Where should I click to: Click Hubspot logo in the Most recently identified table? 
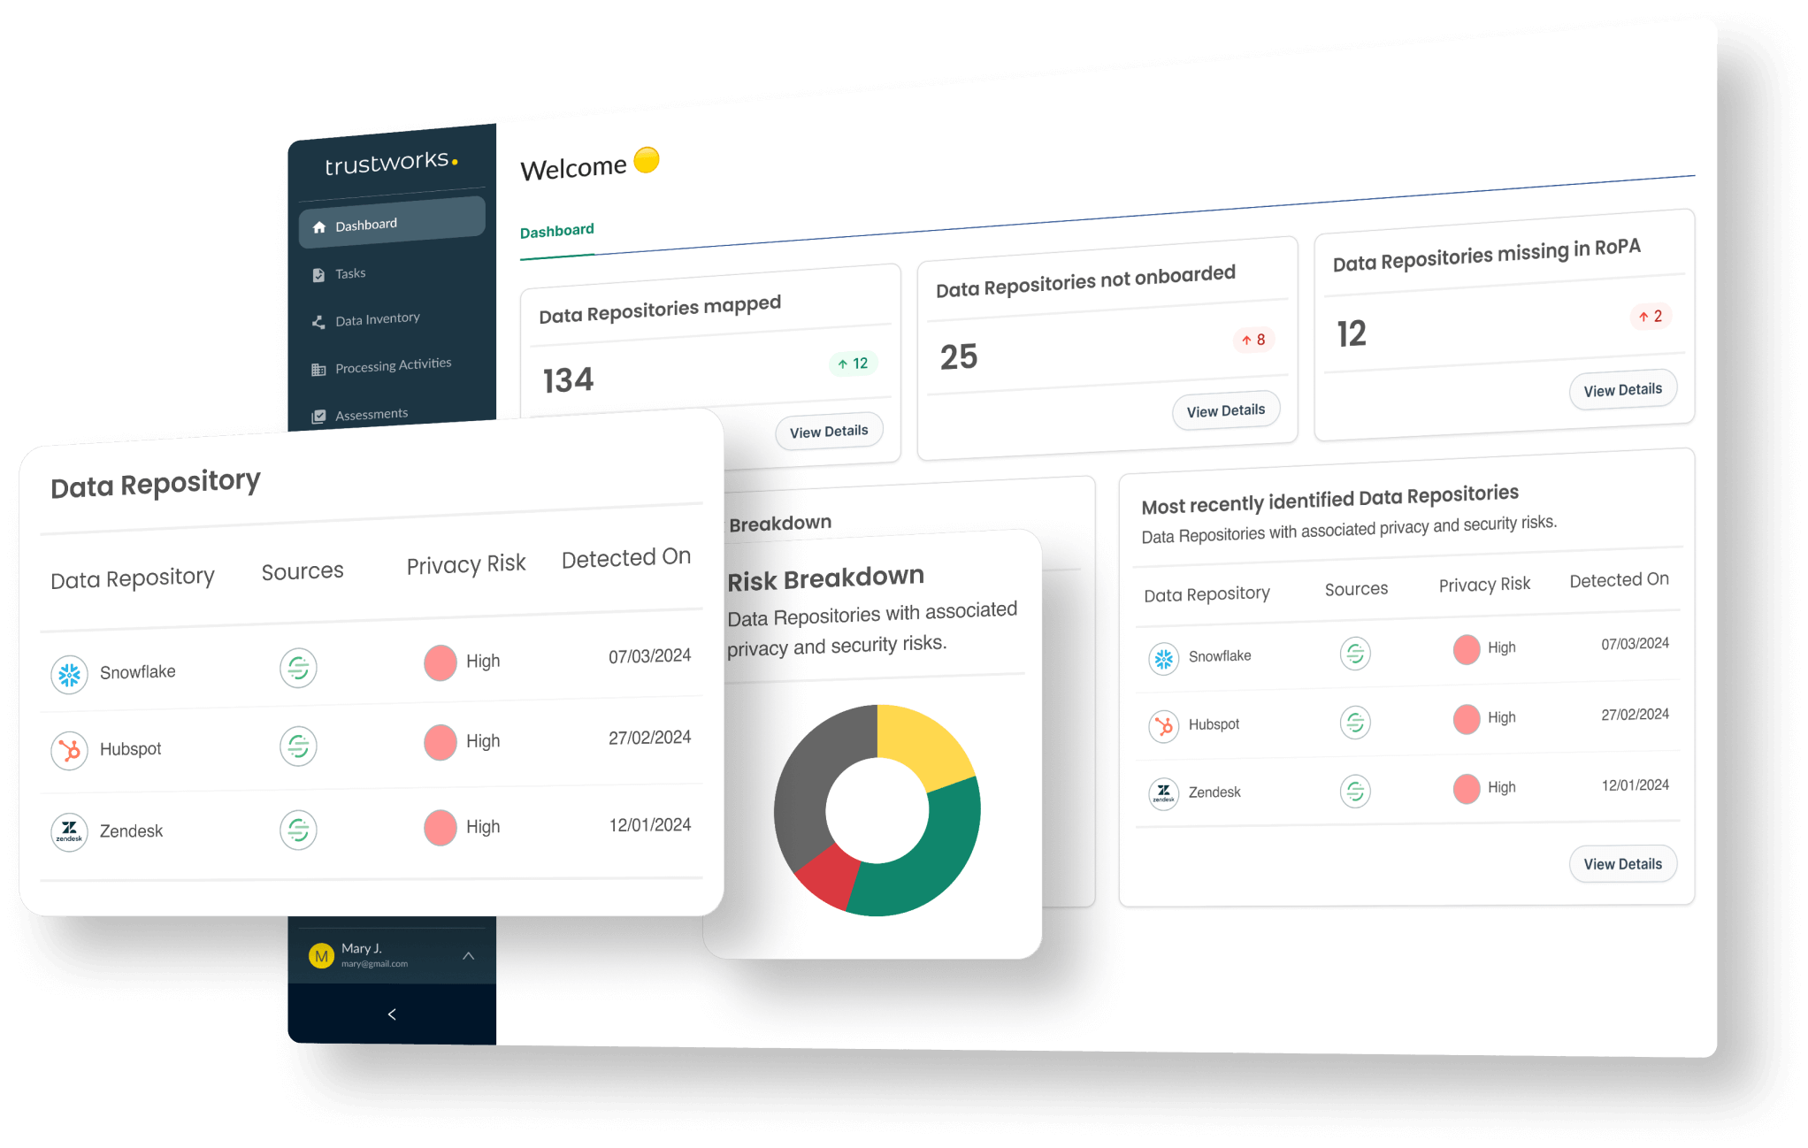(x=1163, y=726)
